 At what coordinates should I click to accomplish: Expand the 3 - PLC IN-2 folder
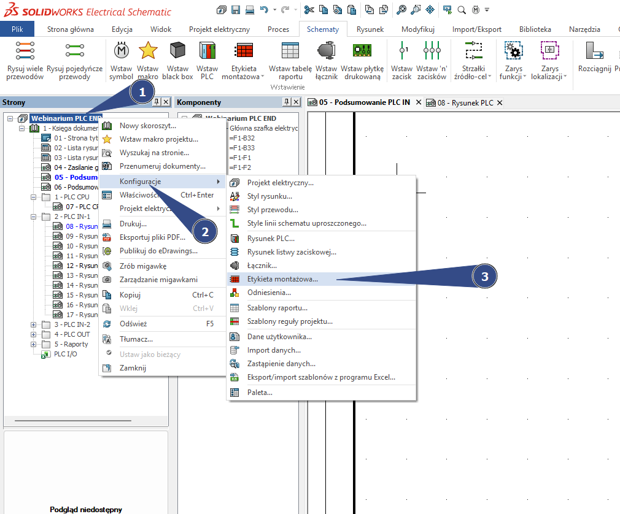[34, 324]
